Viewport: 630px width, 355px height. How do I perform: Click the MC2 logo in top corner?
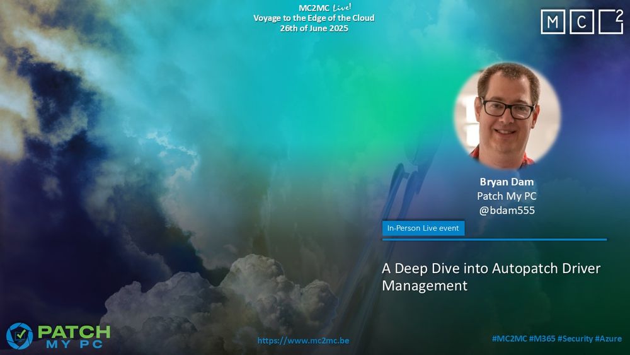tap(581, 21)
